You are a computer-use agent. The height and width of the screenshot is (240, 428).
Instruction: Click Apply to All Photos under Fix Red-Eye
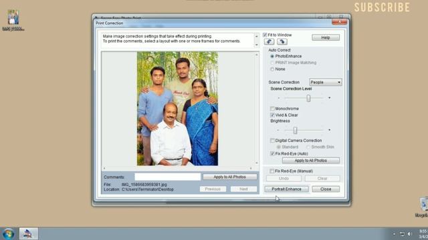[310, 161]
